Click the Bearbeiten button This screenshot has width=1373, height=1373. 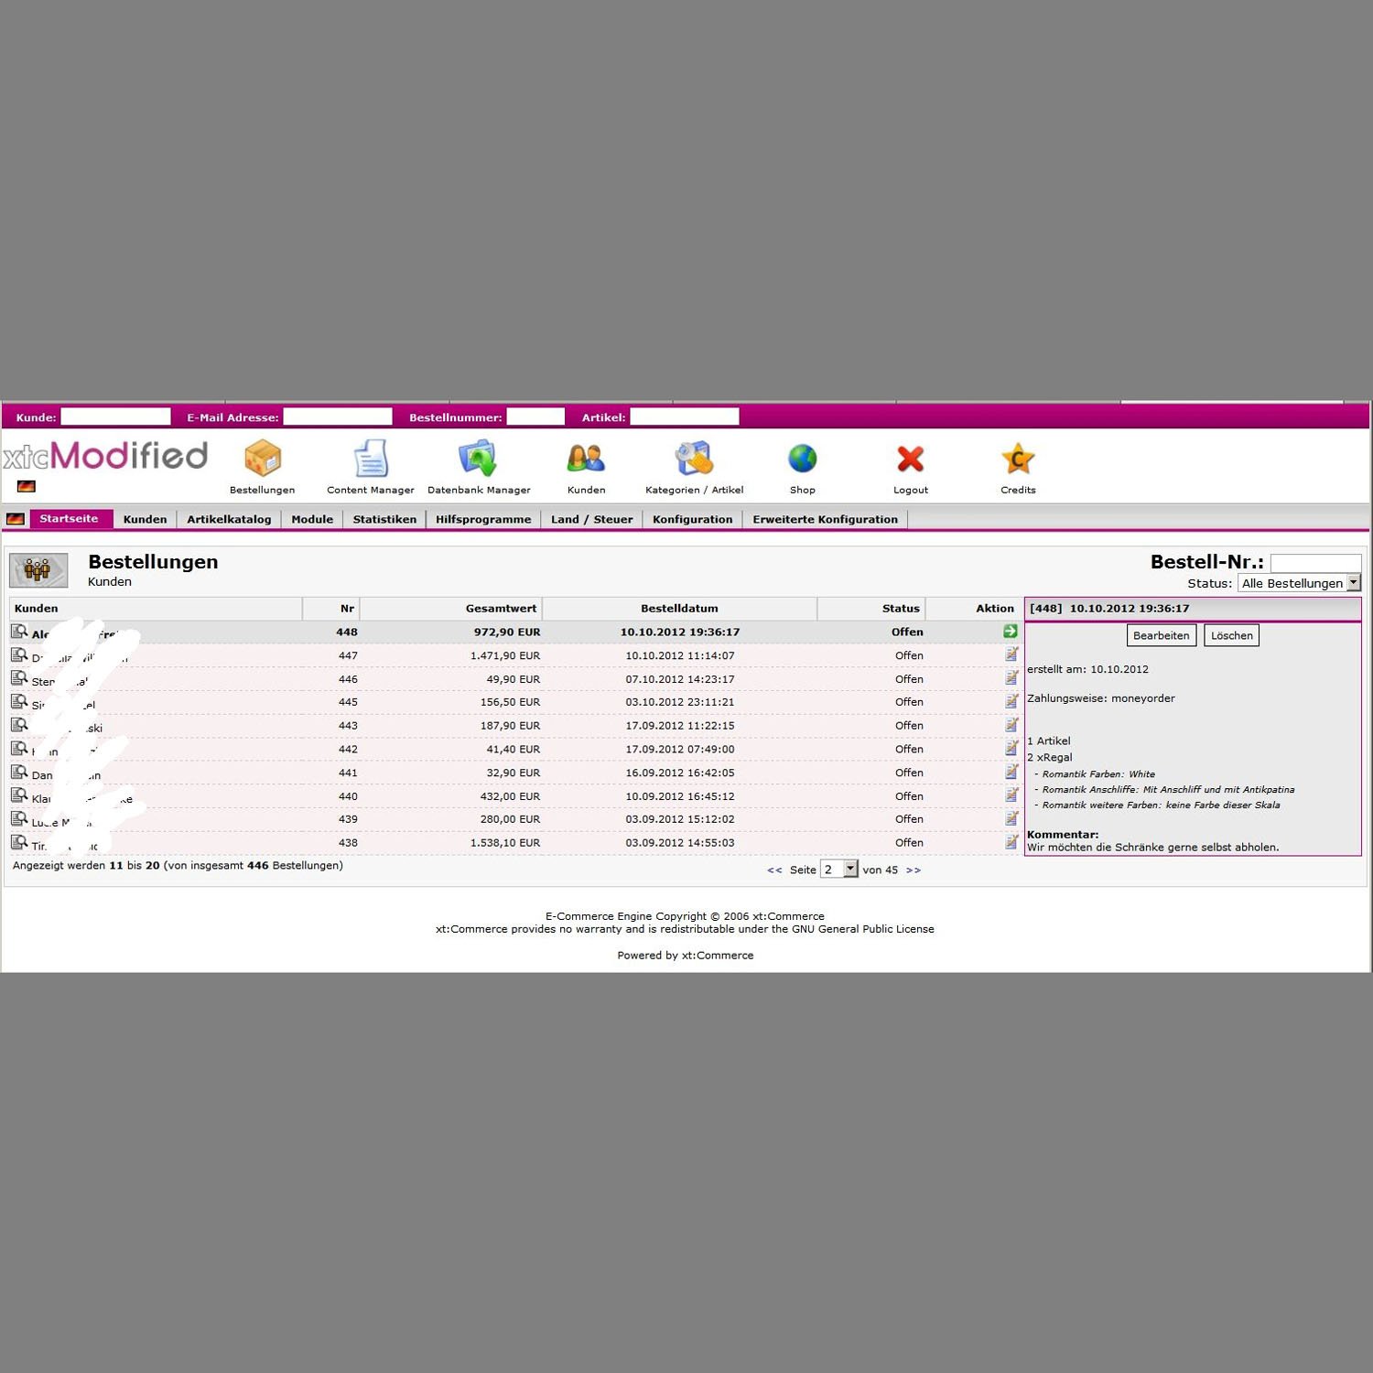tap(1161, 635)
